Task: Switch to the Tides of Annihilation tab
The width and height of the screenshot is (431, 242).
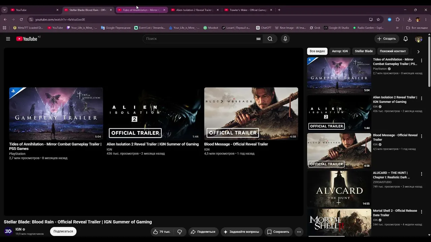Action: click(x=141, y=10)
